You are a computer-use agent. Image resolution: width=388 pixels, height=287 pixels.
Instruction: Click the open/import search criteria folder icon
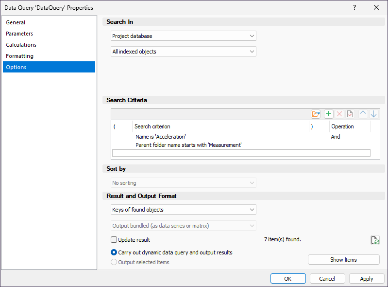(316, 114)
